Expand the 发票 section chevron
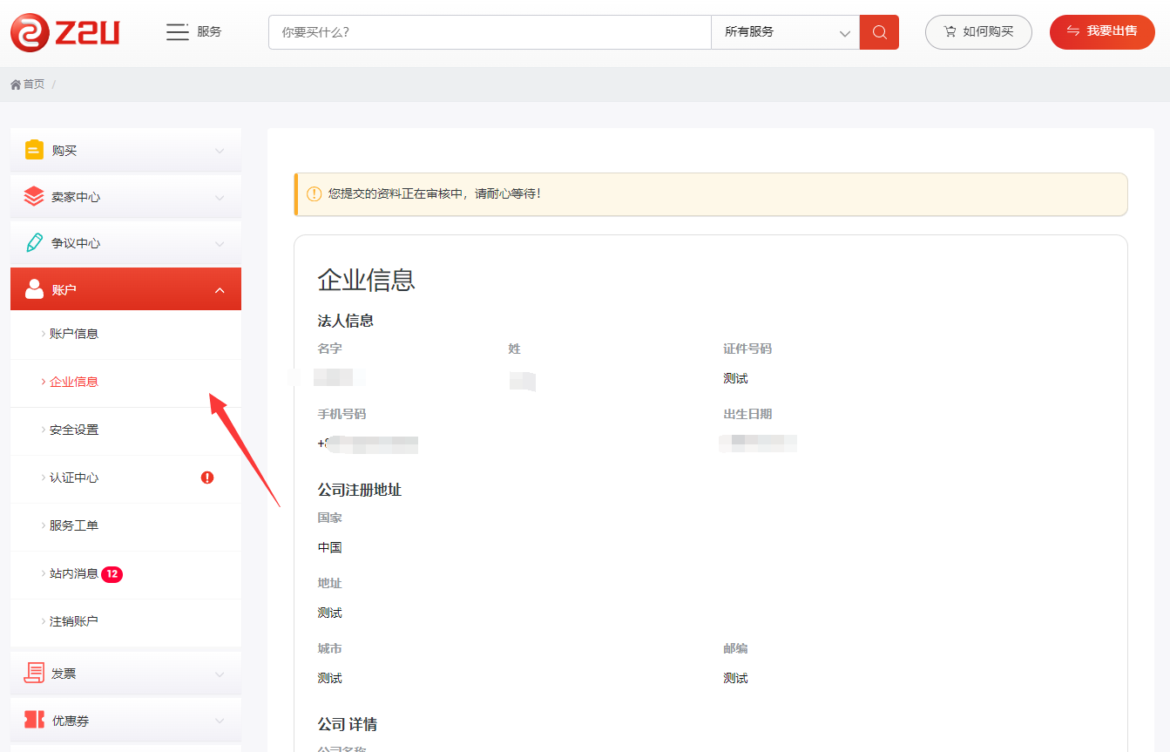The width and height of the screenshot is (1170, 752). point(220,674)
